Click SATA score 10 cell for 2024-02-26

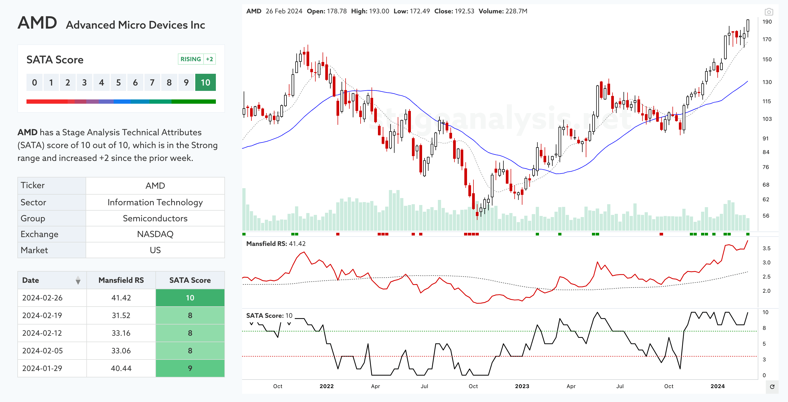(x=190, y=298)
